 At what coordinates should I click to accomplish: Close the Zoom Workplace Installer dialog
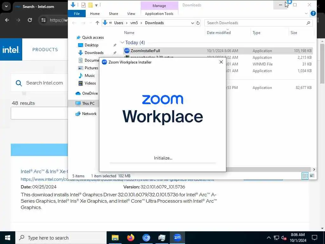pyautogui.click(x=221, y=62)
